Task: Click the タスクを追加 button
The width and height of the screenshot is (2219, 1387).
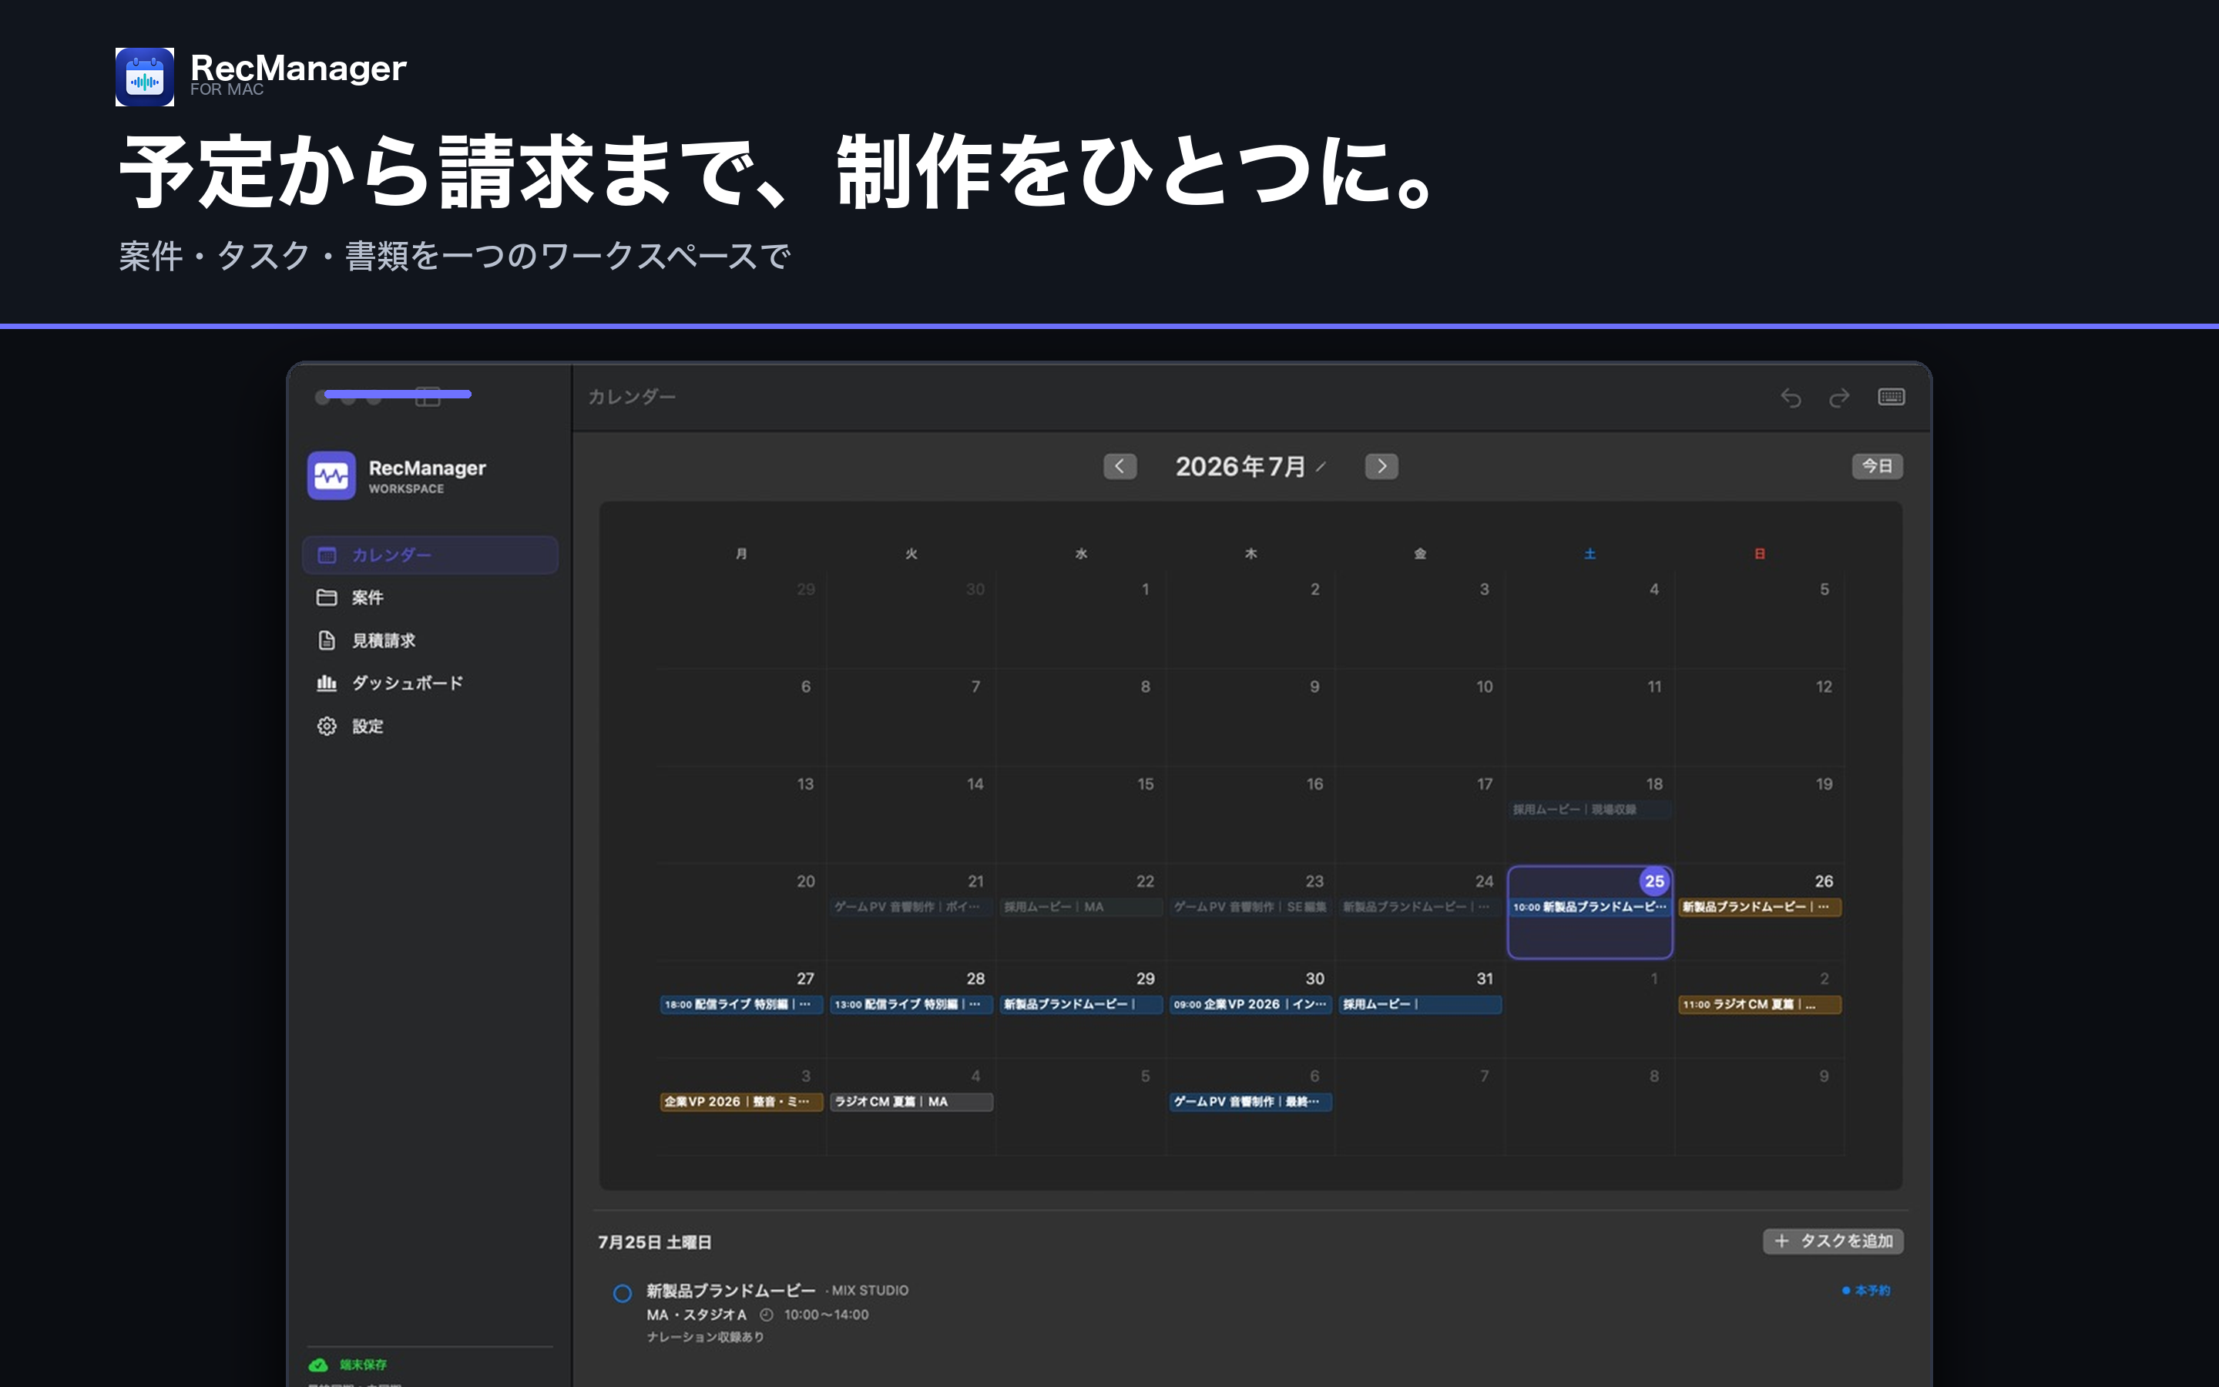Action: pos(1833,1241)
